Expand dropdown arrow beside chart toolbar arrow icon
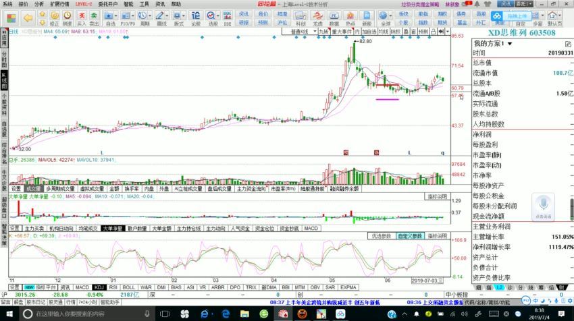This screenshot has width=574, height=321. coord(447,32)
